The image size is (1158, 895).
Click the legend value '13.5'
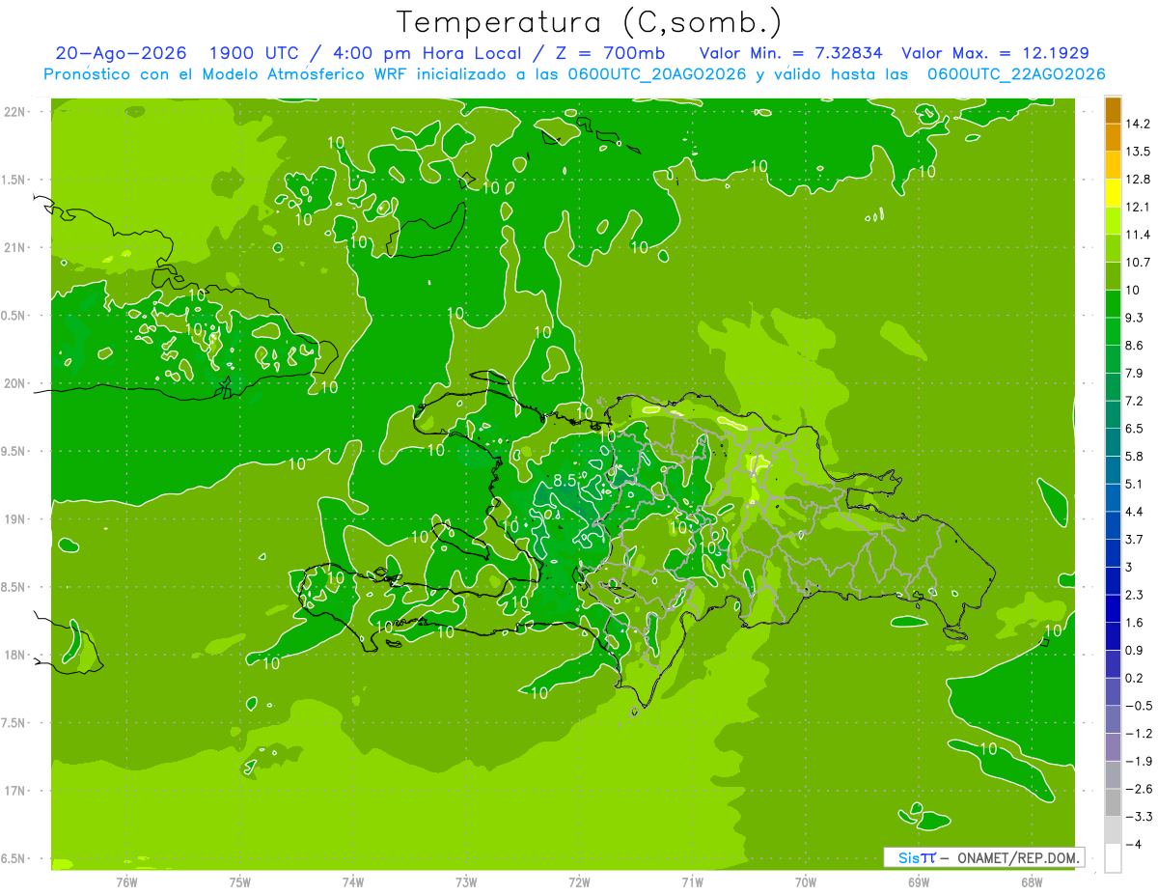pos(1139,152)
